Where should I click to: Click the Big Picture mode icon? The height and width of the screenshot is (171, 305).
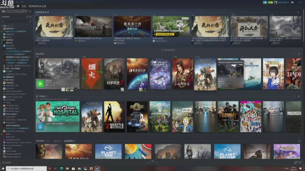point(292,3)
